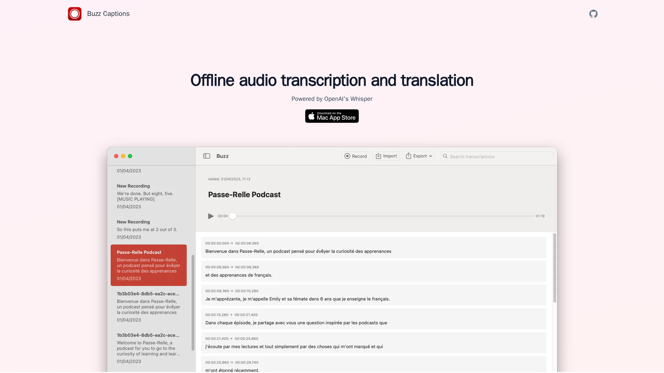
Task: Click the Buzz Captions red logo
Action: click(75, 14)
